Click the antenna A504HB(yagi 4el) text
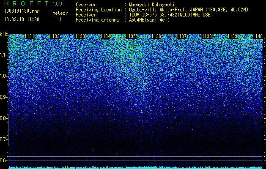 (x=149, y=20)
